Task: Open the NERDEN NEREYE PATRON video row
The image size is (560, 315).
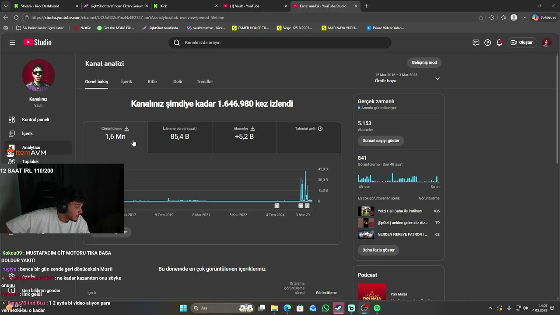Action: [399, 234]
